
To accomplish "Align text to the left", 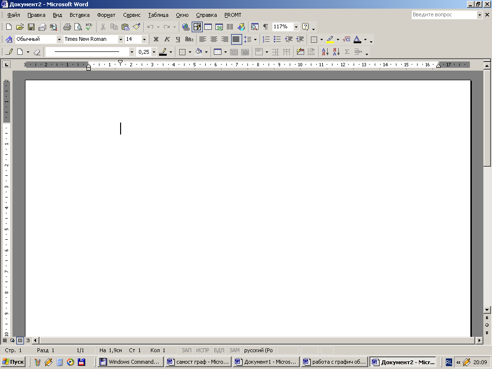I will (203, 39).
